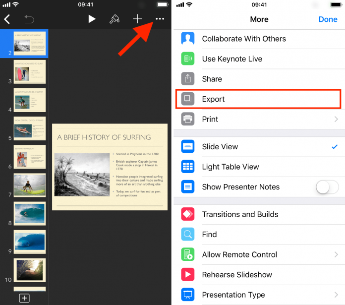Go back using the left chevron
Viewport: 345px width, 305px height.
pos(7,19)
